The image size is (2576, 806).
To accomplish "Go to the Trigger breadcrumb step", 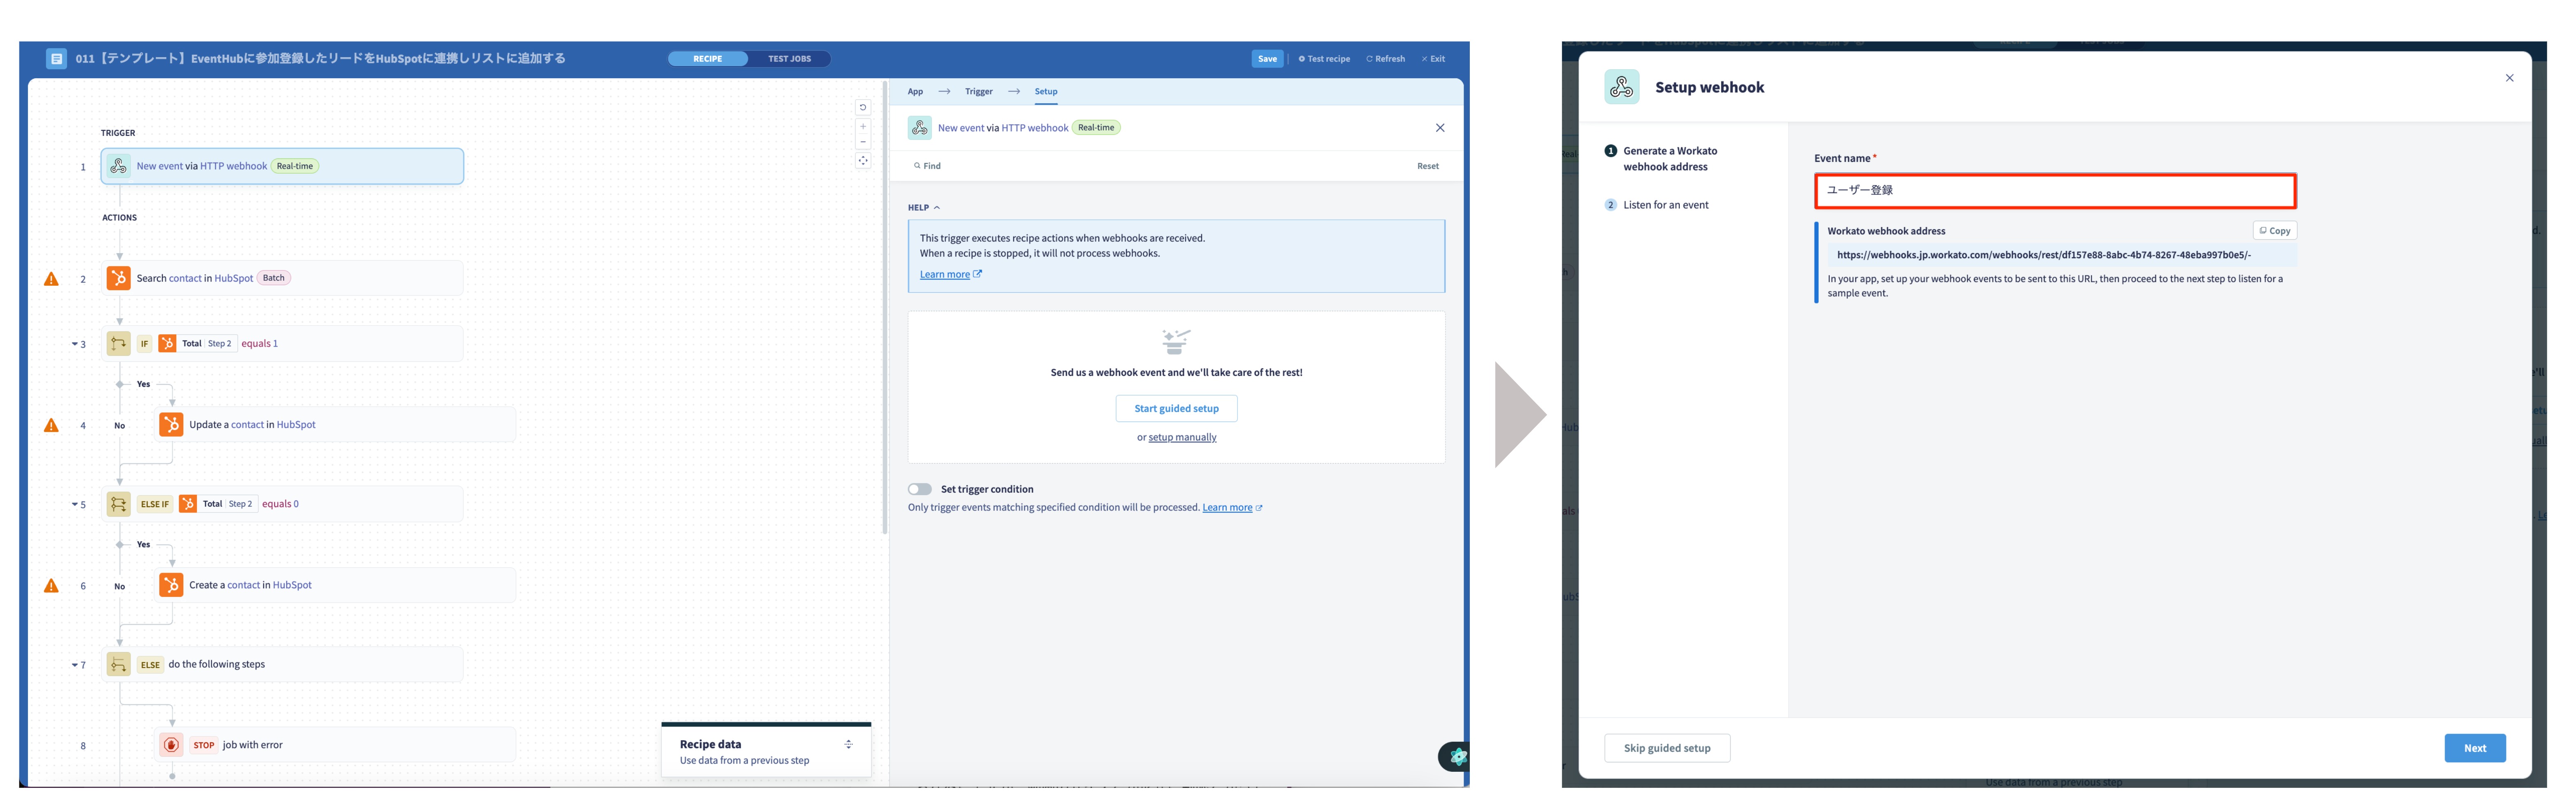I will (978, 92).
